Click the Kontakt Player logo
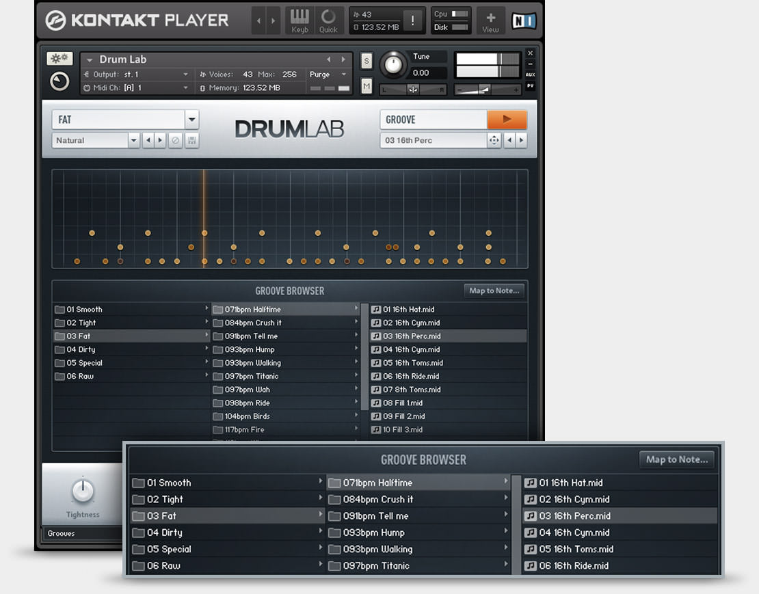The height and width of the screenshot is (594, 759). (137, 21)
